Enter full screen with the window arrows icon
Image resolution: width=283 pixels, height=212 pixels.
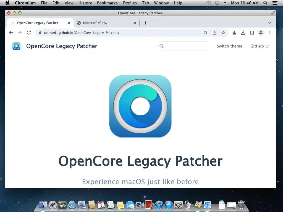(272, 13)
